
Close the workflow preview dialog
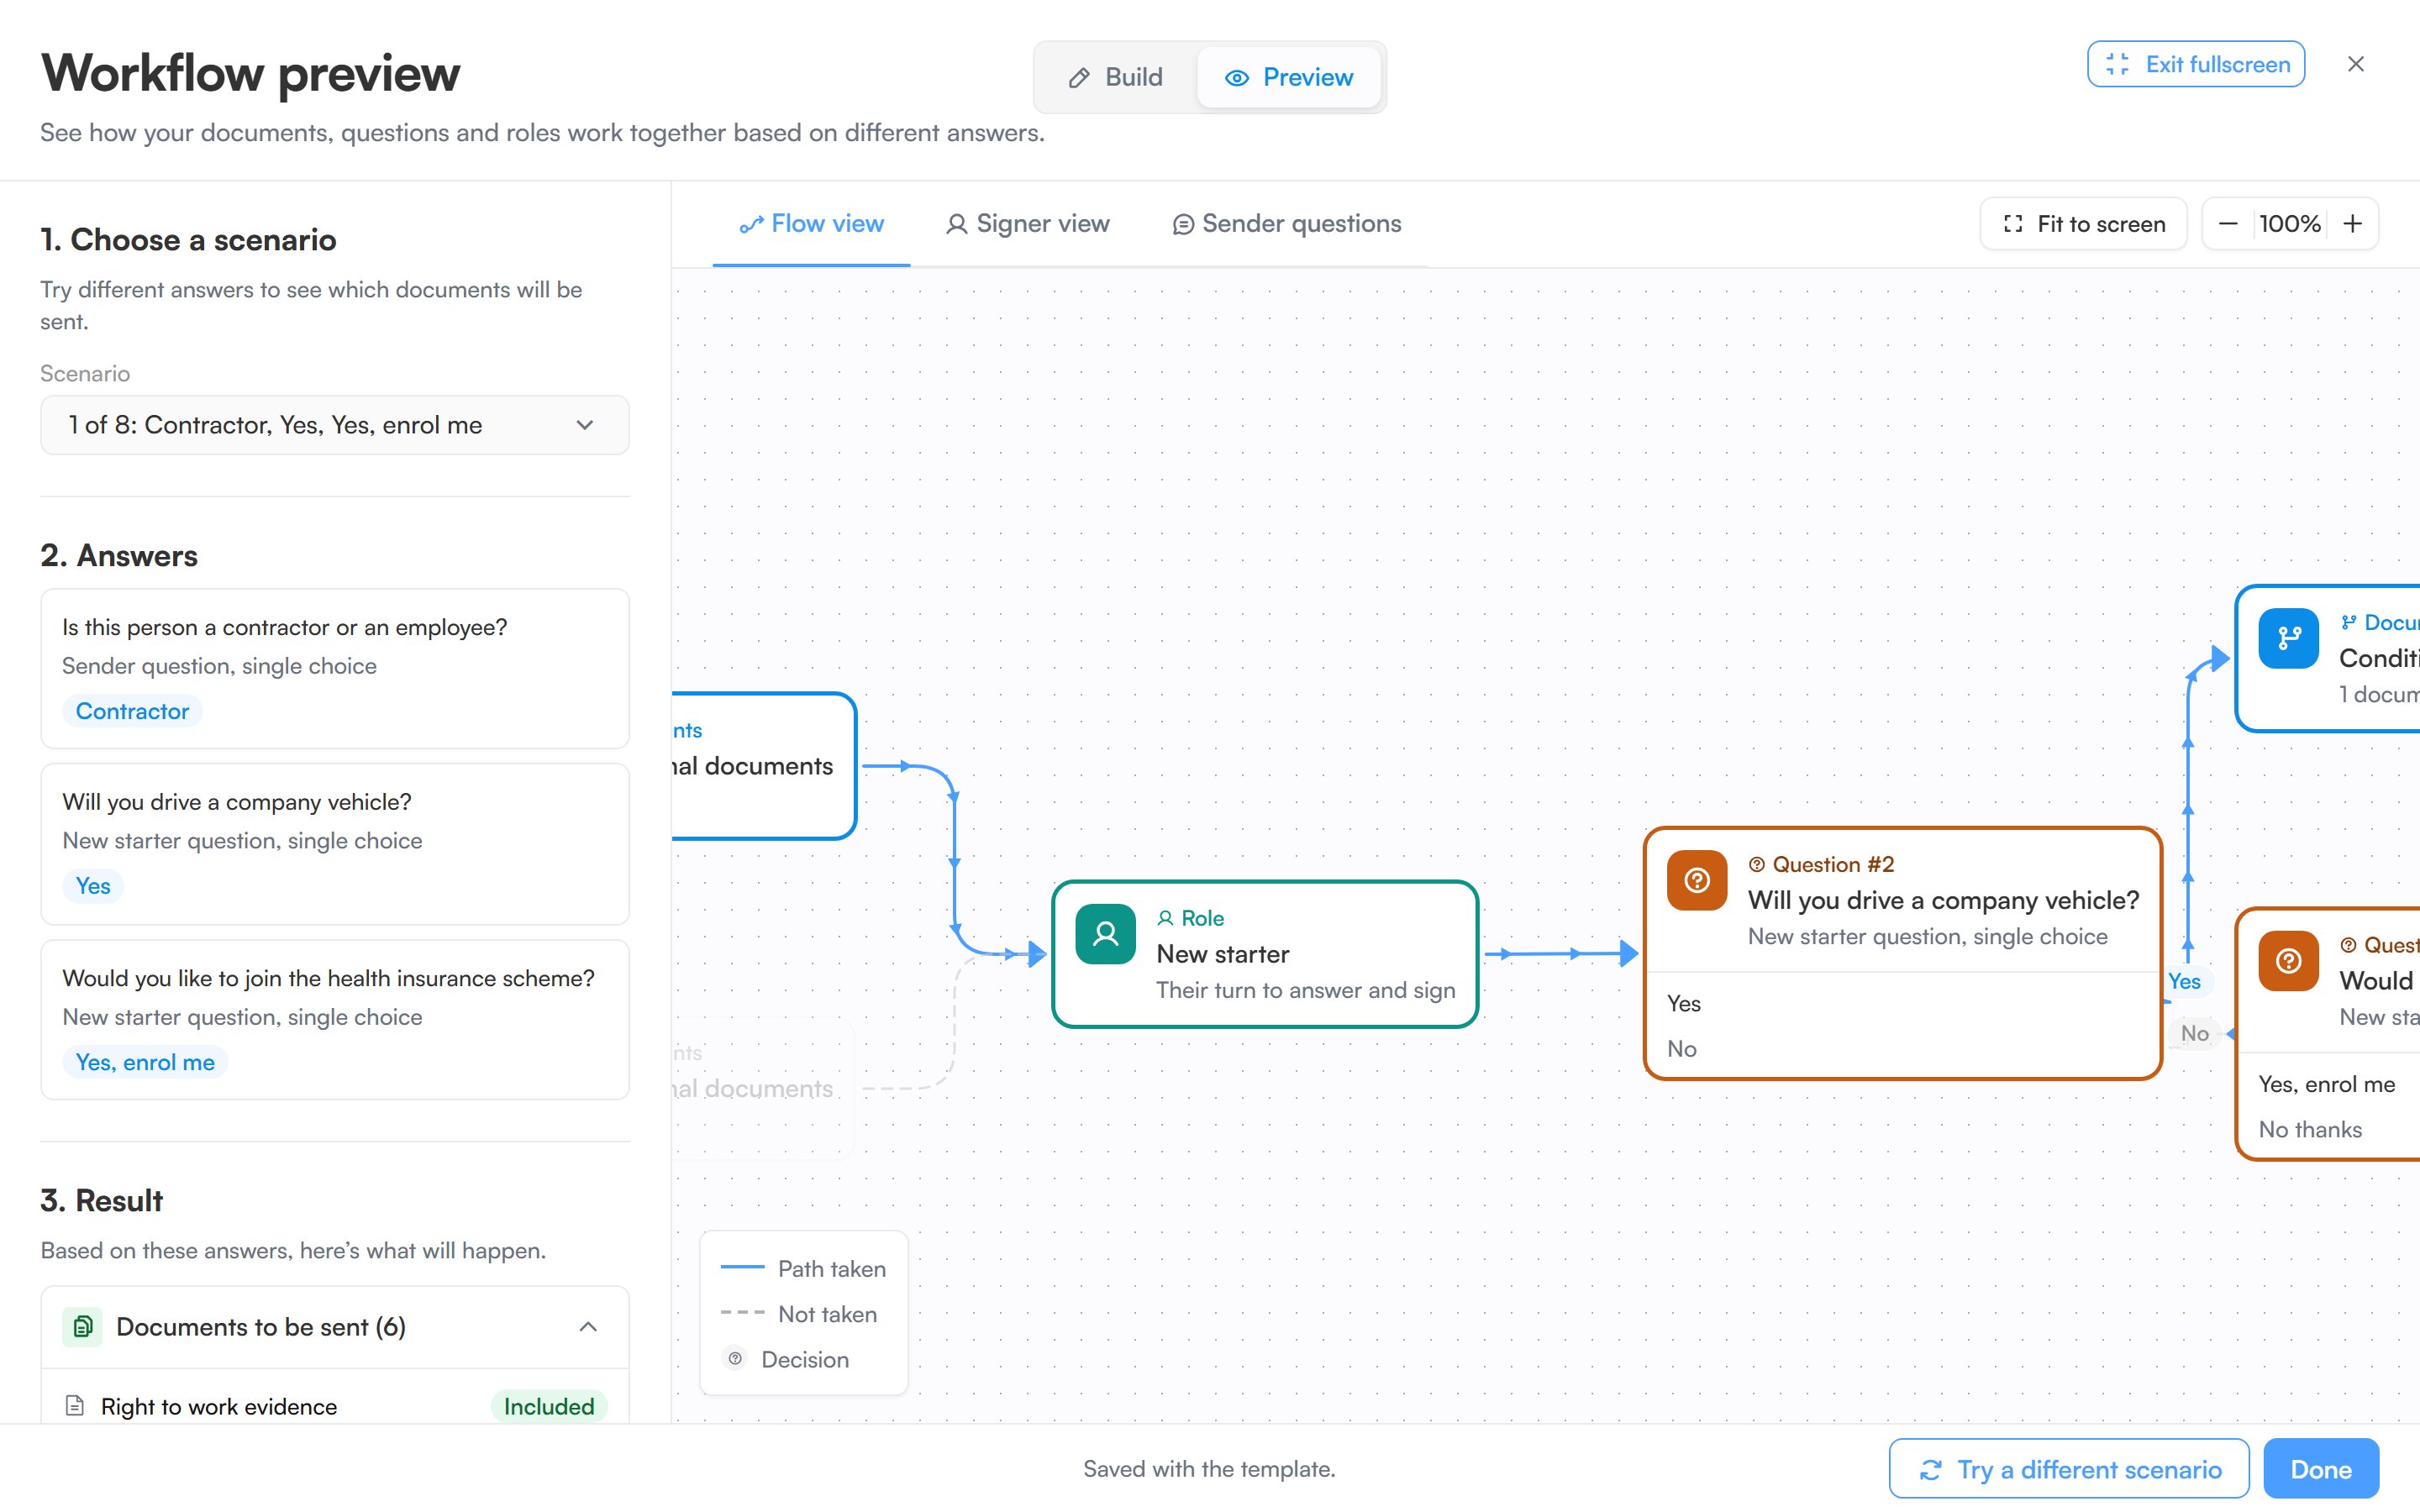tap(2355, 64)
